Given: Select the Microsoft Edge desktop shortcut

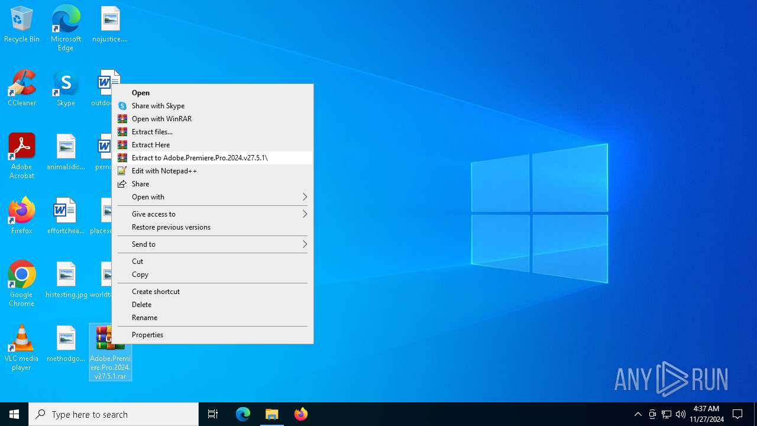Looking at the screenshot, I should click(x=66, y=28).
